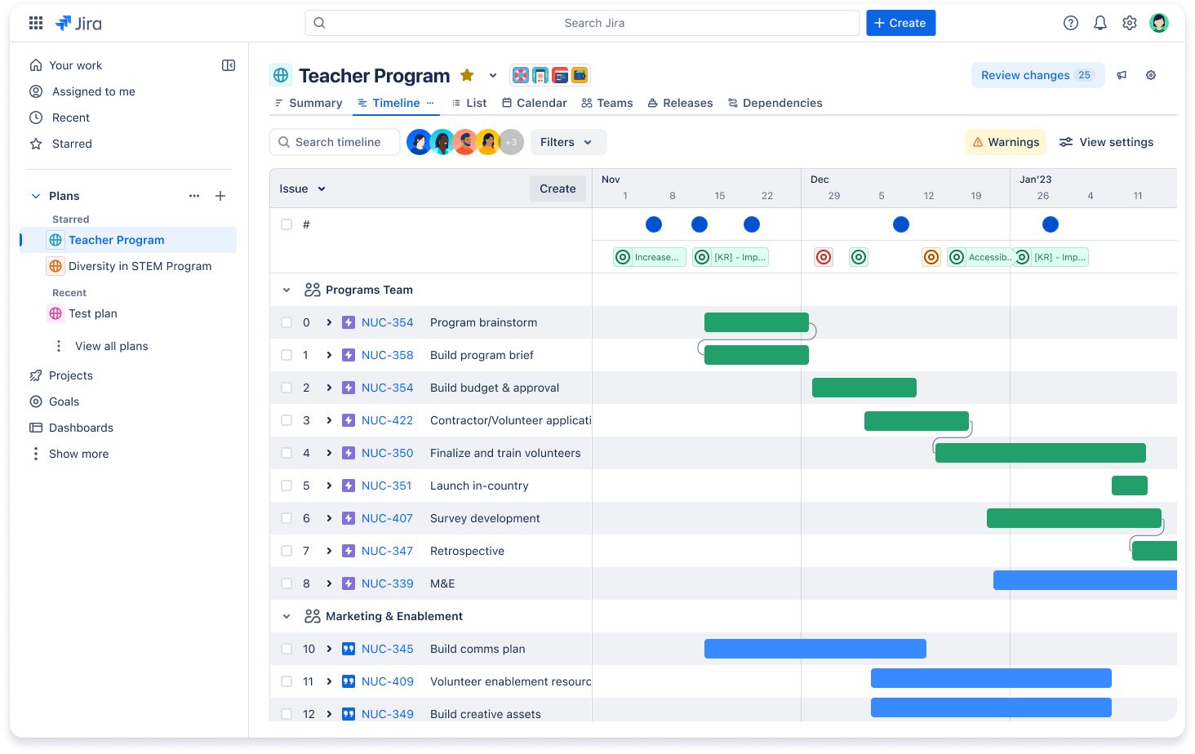Open the app switcher grid icon

point(36,23)
